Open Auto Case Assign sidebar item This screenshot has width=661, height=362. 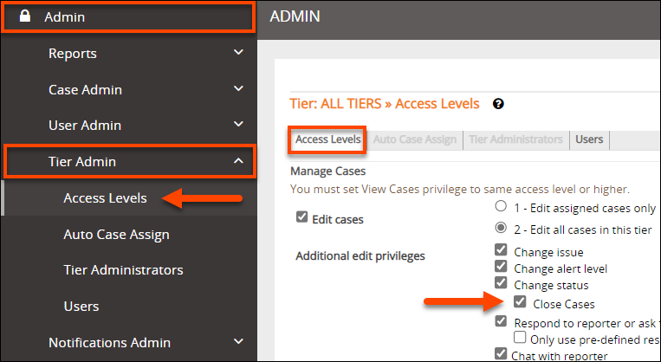(116, 235)
